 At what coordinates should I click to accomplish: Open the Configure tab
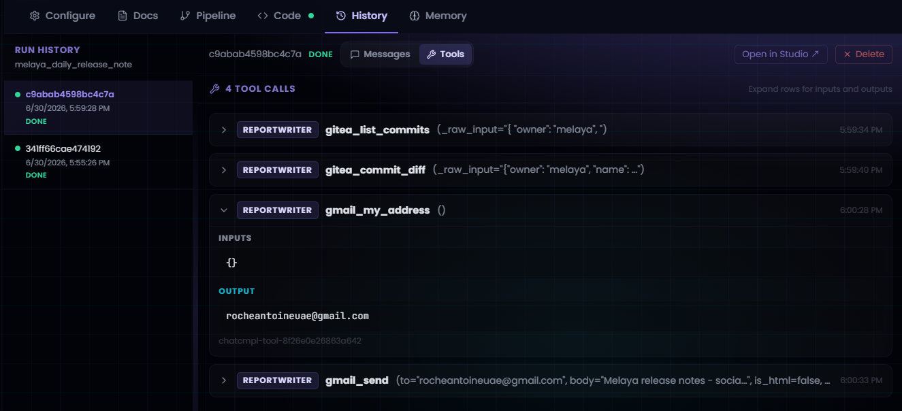62,16
